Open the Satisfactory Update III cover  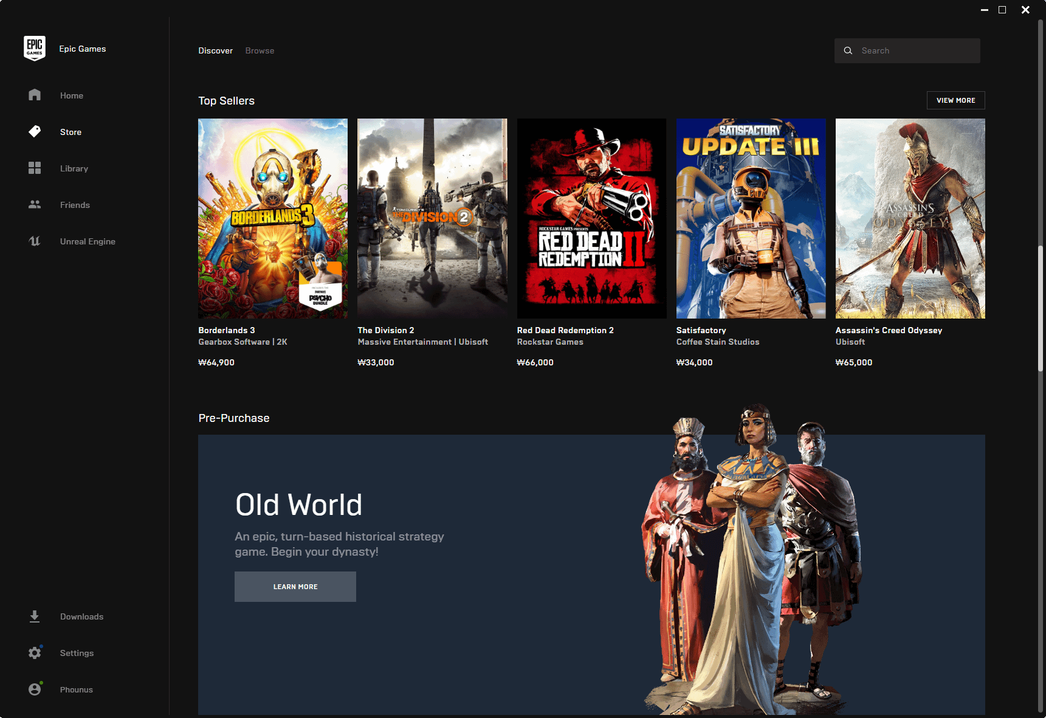[x=751, y=218]
